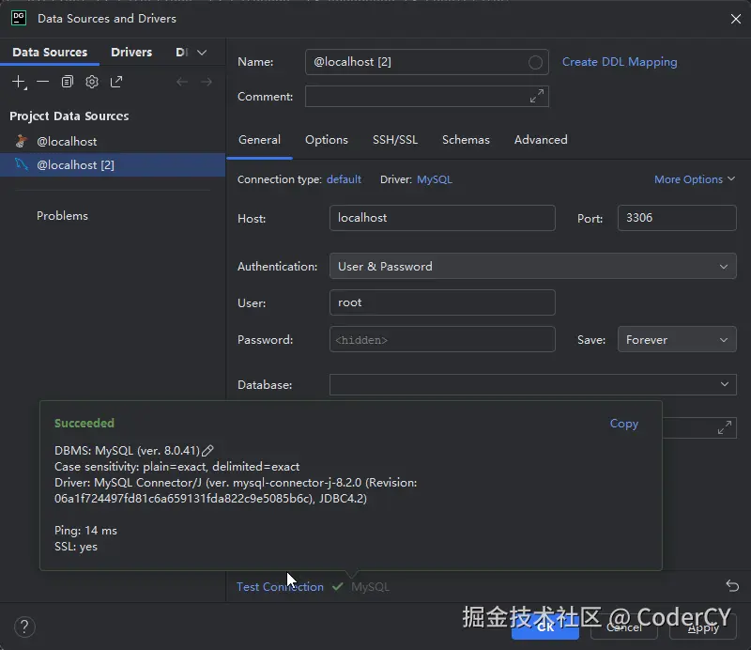The width and height of the screenshot is (751, 650).
Task: Open the Problems section
Action: coord(62,216)
